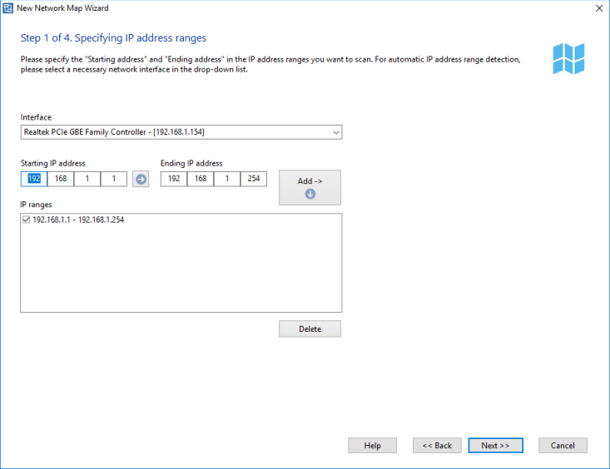Open the Interface dropdown list

[x=181, y=132]
